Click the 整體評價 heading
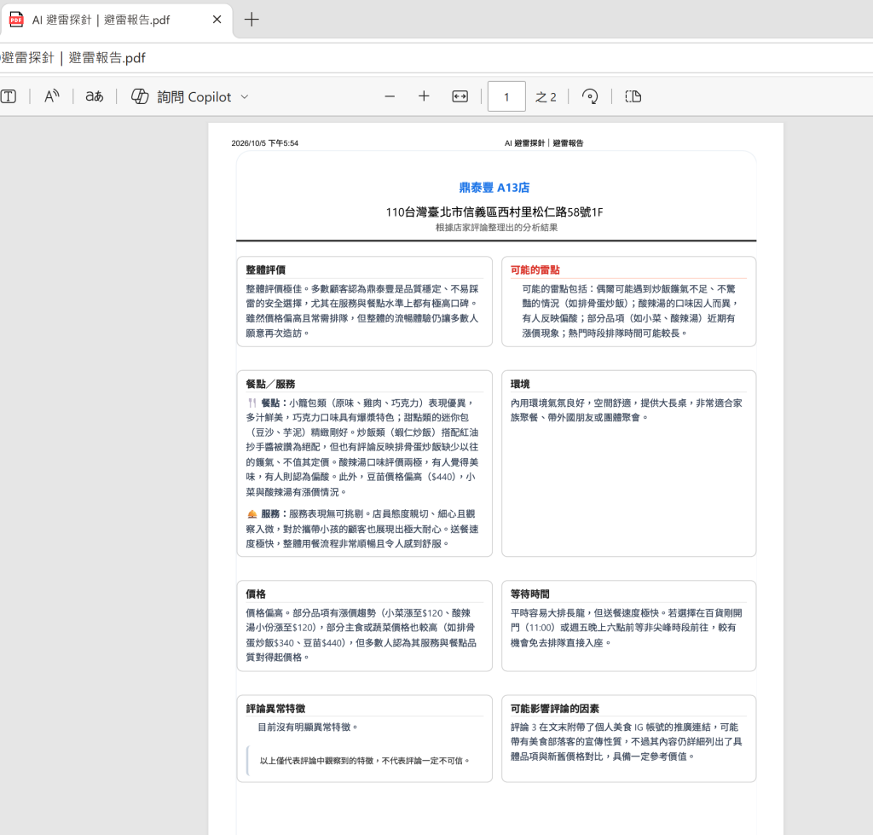 [266, 270]
